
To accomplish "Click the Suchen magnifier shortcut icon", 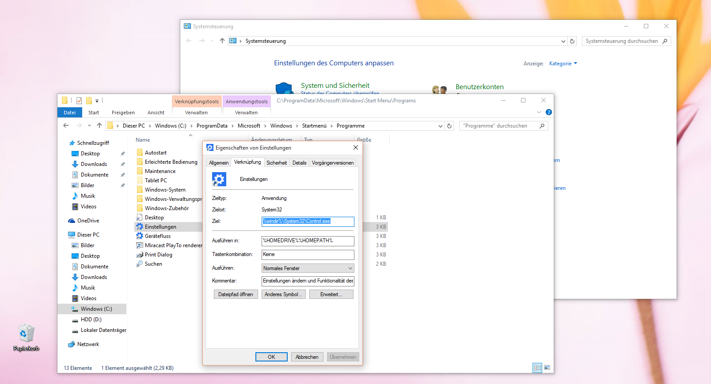I will pyautogui.click(x=140, y=264).
